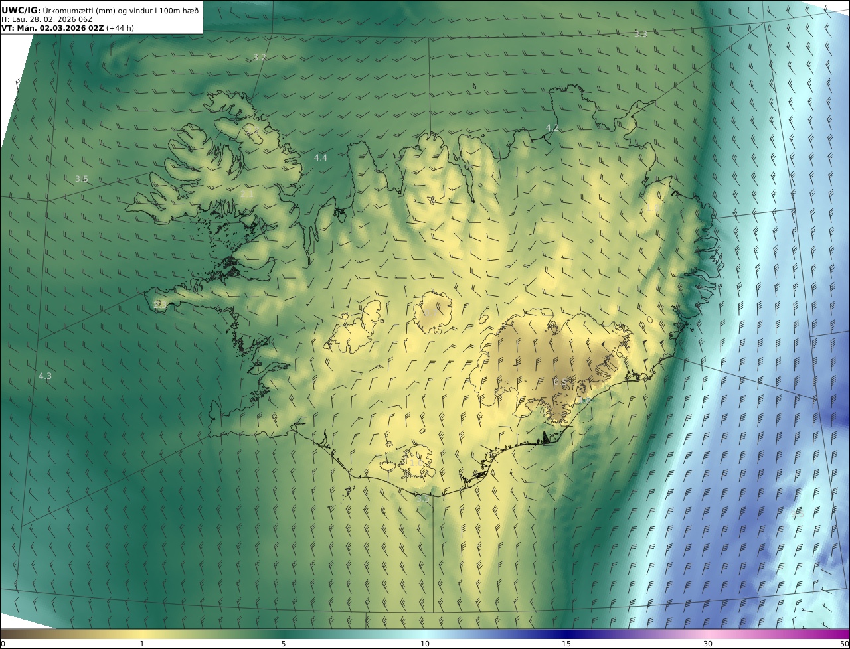Click the '(+44 h)' forecast offset text

[120, 28]
